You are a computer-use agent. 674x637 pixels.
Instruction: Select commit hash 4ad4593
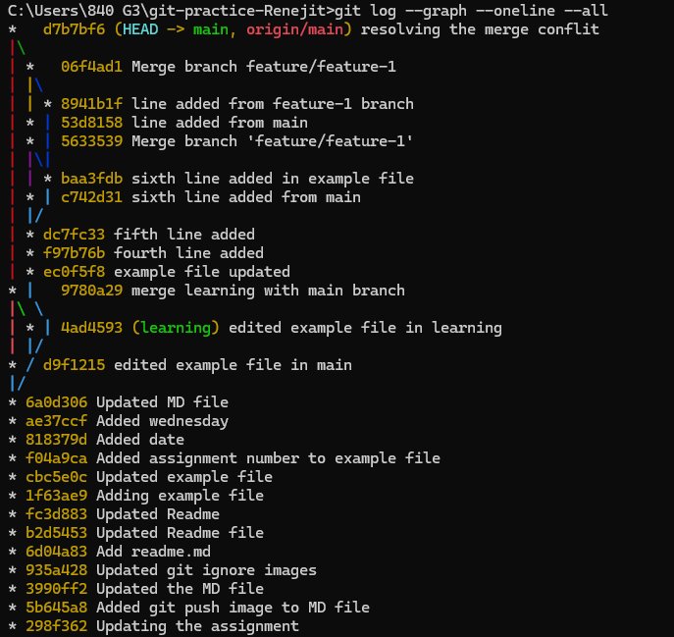click(91, 328)
